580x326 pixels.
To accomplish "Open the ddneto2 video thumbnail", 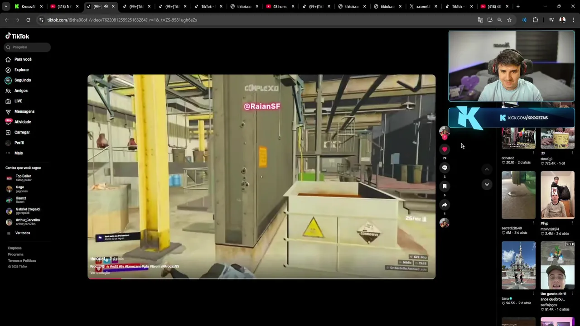I will 518,138.
